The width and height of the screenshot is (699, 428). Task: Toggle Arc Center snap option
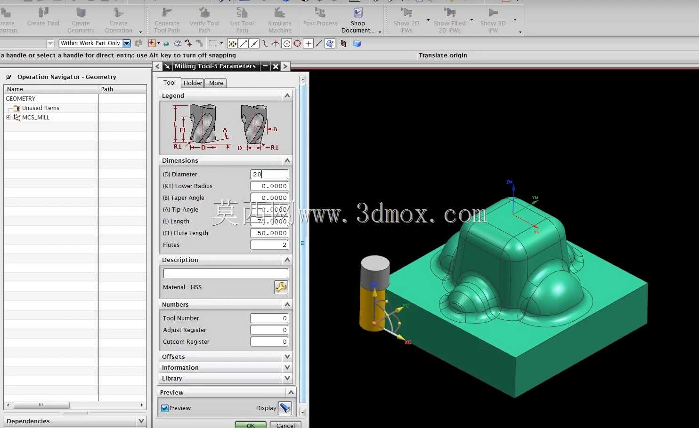coord(287,44)
